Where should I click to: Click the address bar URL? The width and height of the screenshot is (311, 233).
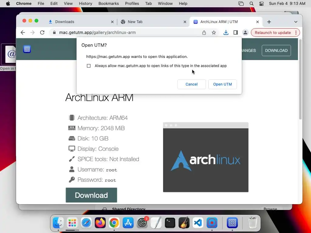pos(97,32)
